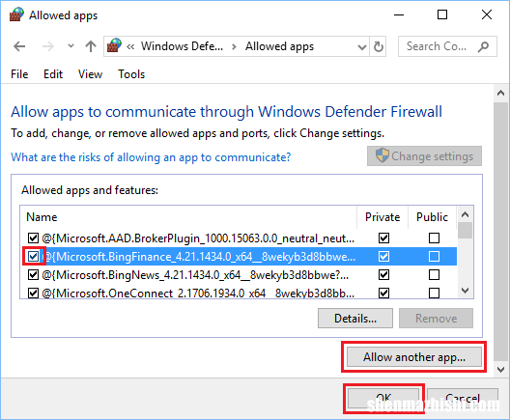Click the main window scrollbar thumb
This screenshot has width=510, height=420.
pyautogui.click(x=501, y=232)
